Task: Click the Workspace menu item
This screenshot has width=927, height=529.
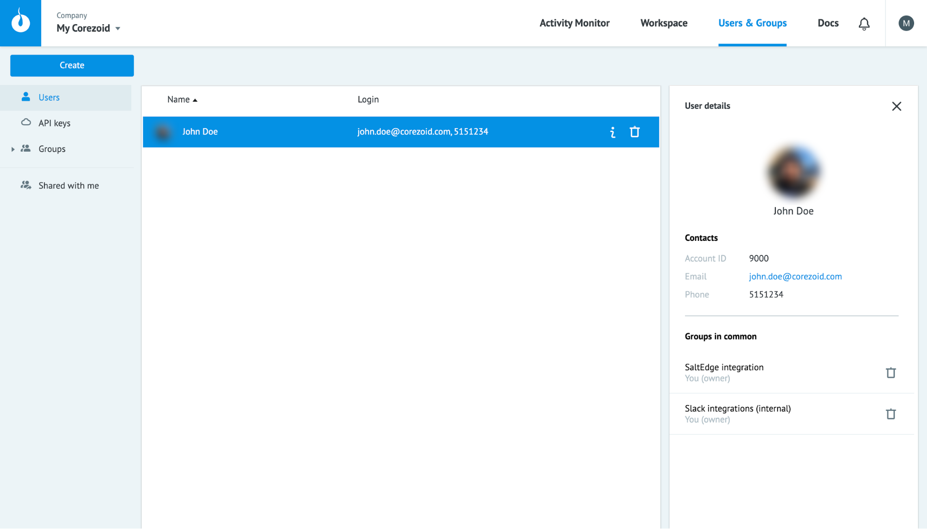Action: click(x=664, y=23)
